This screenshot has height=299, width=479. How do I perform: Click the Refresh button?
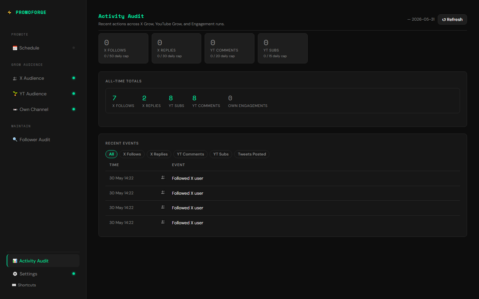coord(452,19)
